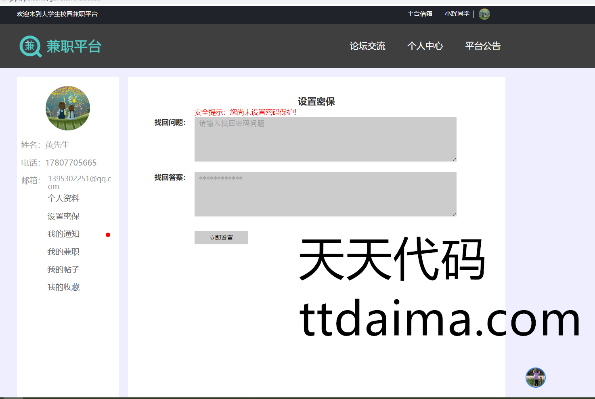
Task: Click the 小辉同学 username link
Action: tap(457, 14)
